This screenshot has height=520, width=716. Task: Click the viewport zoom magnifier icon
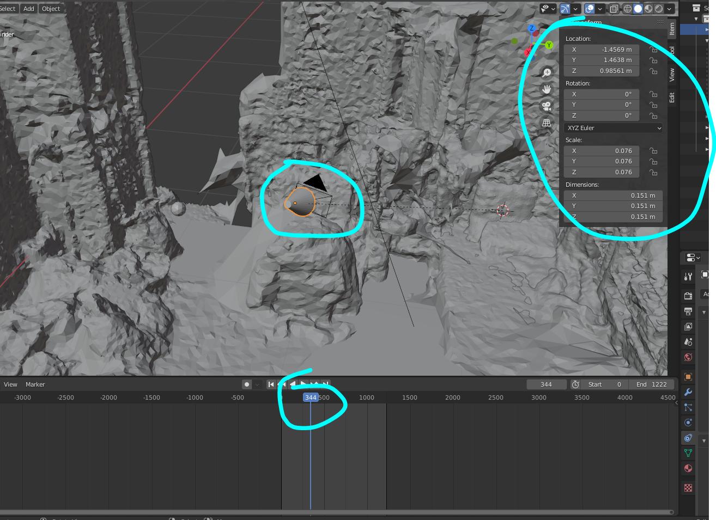(x=547, y=72)
